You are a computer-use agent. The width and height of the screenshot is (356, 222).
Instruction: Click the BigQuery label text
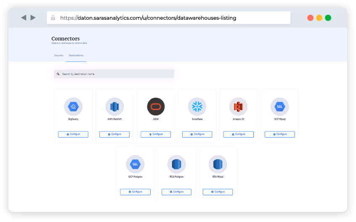click(73, 119)
